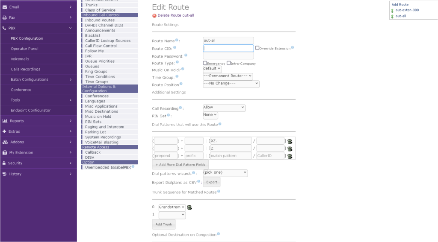This screenshot has width=438, height=242.
Task: Click the Reports chart icon in sidebar
Action: [x=5, y=121]
